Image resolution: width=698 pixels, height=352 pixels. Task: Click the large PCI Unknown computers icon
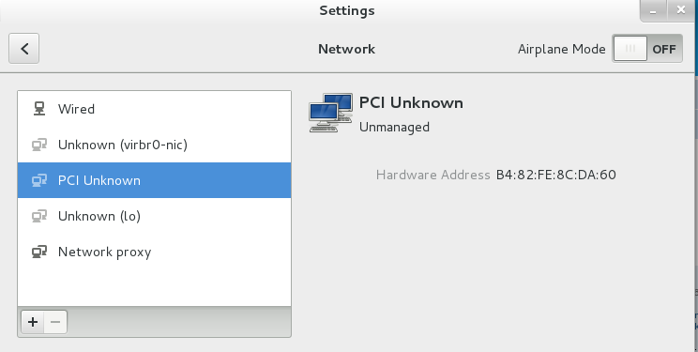click(x=331, y=113)
